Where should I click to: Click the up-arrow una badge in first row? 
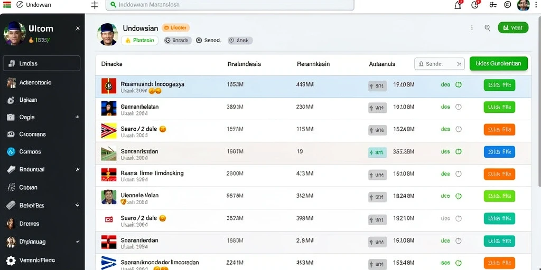click(x=377, y=85)
